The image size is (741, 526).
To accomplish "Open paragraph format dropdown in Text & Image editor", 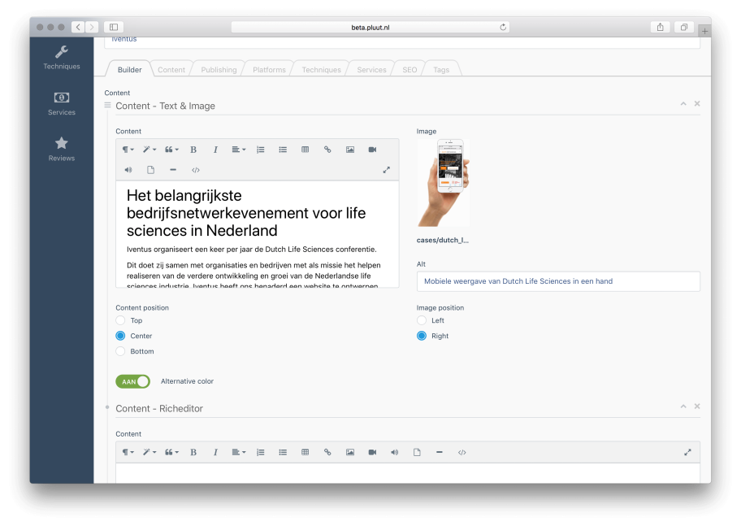I will tap(128, 150).
